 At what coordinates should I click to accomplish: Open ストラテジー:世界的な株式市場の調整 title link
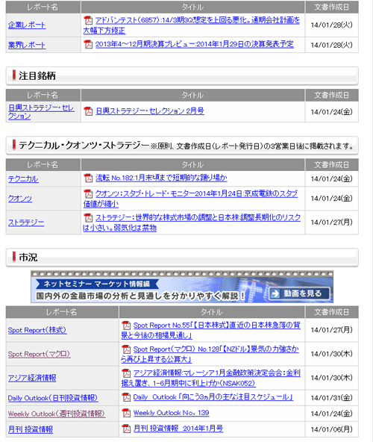click(192, 222)
